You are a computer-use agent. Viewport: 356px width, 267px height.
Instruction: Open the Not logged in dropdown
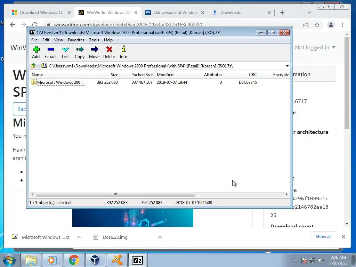pyautogui.click(x=315, y=47)
